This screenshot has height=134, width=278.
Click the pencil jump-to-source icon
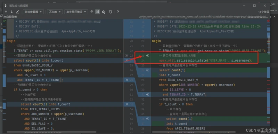tap(17, 12)
